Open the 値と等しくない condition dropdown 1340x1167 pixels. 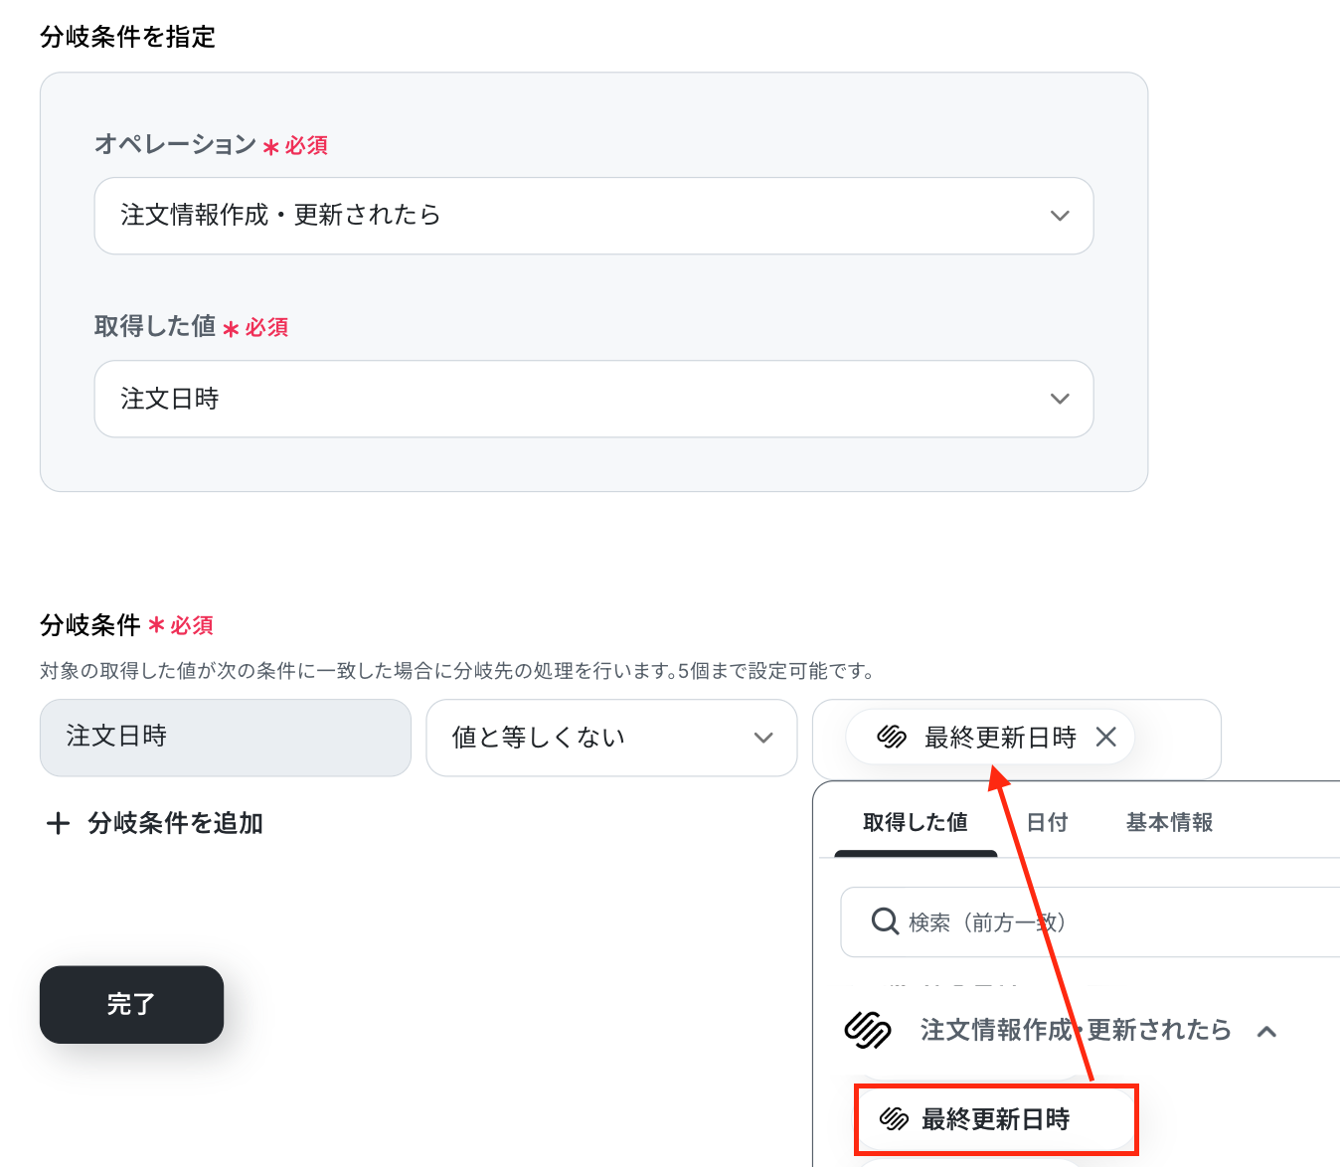point(611,738)
